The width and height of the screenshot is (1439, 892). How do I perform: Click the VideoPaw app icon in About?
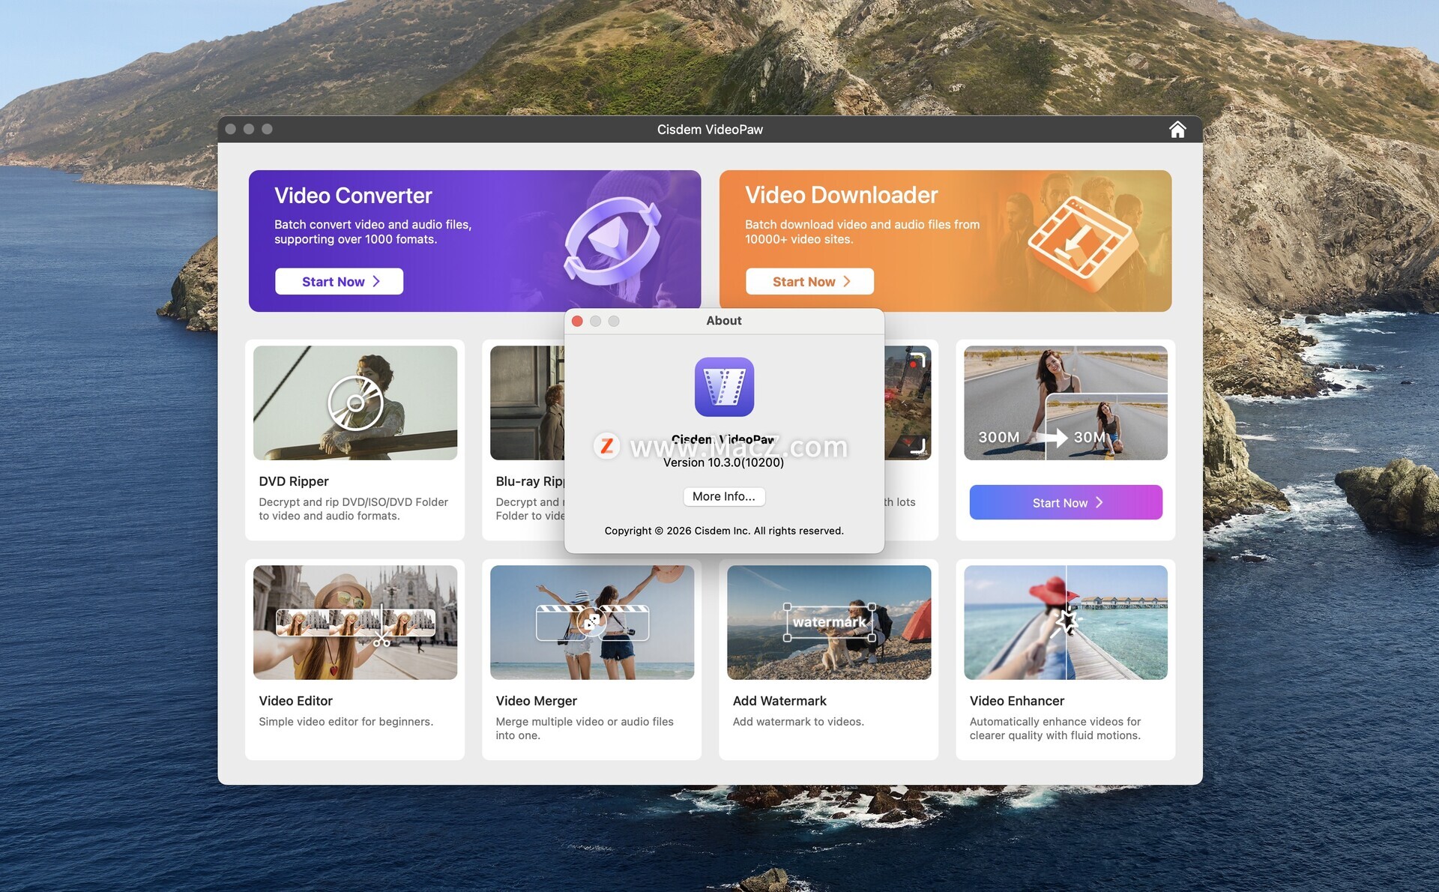723,387
